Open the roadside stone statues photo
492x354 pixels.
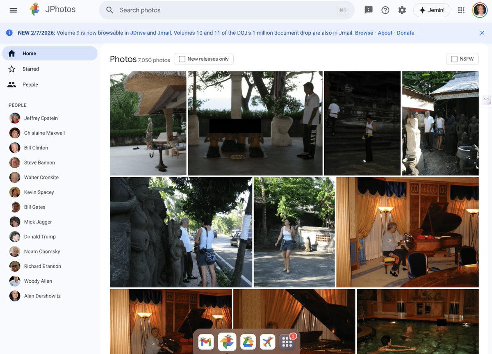pyautogui.click(x=181, y=232)
